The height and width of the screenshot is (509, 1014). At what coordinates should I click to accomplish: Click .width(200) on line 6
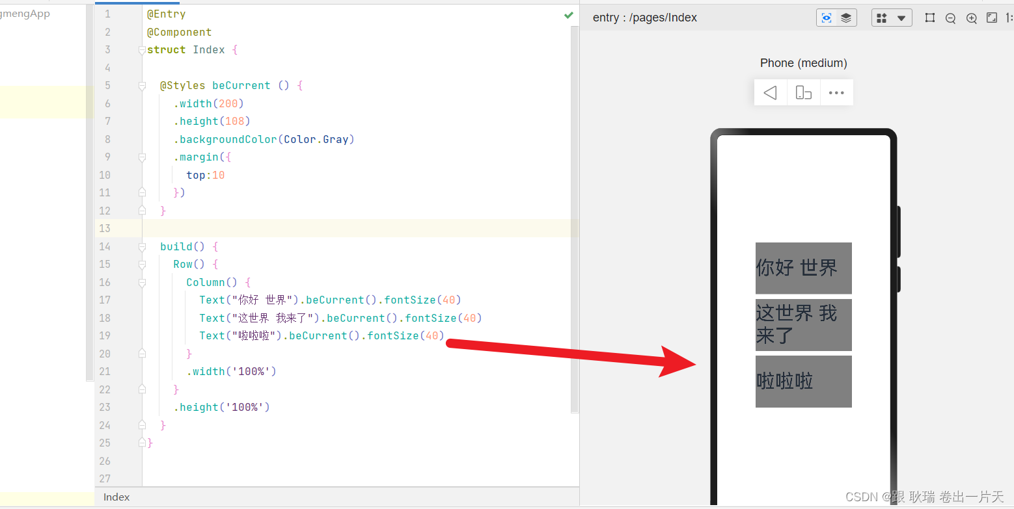(x=208, y=104)
